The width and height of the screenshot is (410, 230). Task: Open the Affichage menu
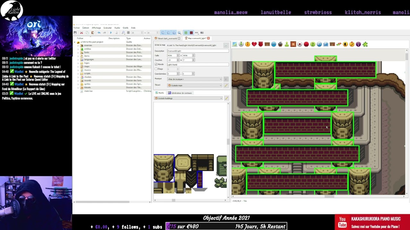click(x=96, y=28)
